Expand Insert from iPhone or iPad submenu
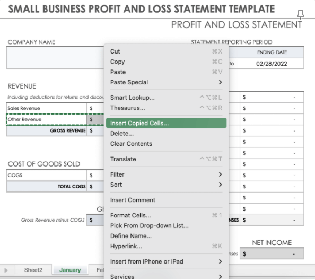Image resolution: width=315 pixels, height=280 pixels. point(166,261)
